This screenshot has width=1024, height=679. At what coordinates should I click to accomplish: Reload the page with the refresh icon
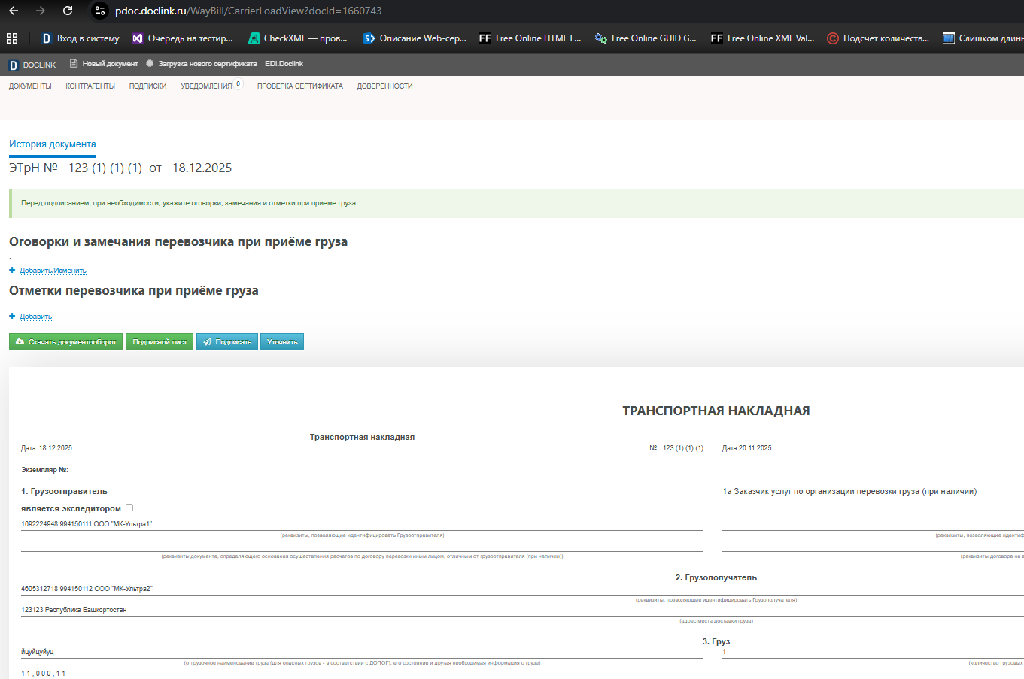(68, 11)
